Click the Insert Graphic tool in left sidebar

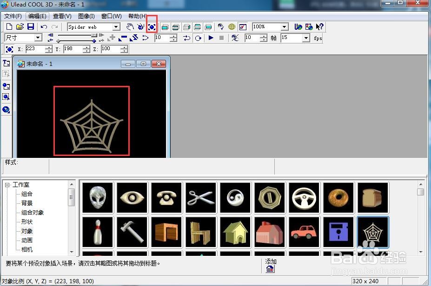[7, 86]
